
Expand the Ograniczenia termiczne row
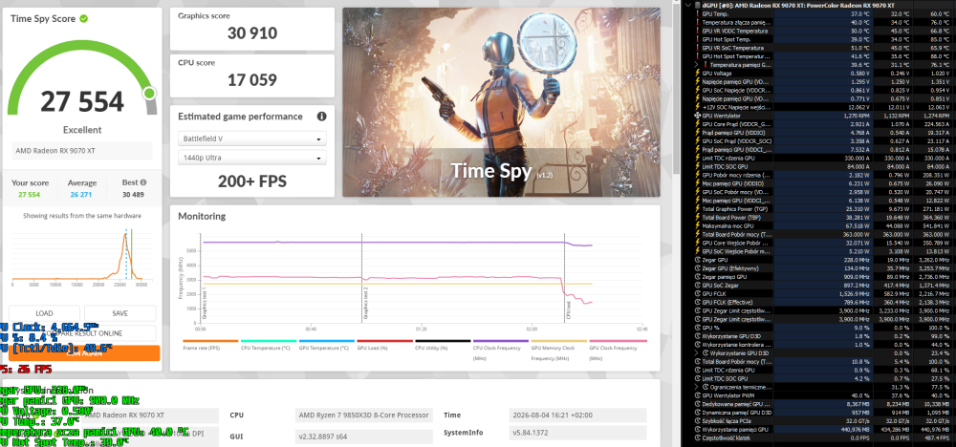pos(696,387)
